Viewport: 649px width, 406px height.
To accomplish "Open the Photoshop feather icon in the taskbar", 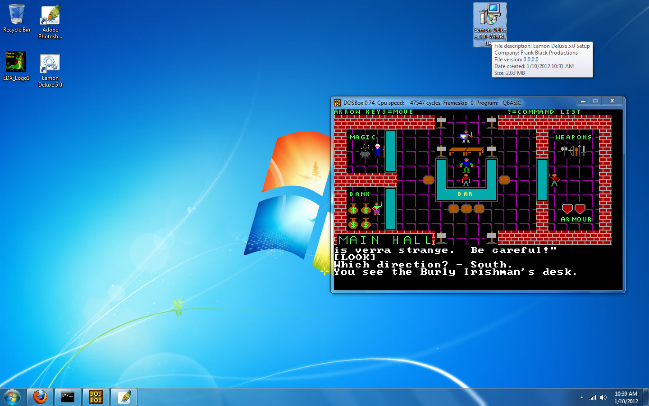I will [124, 397].
